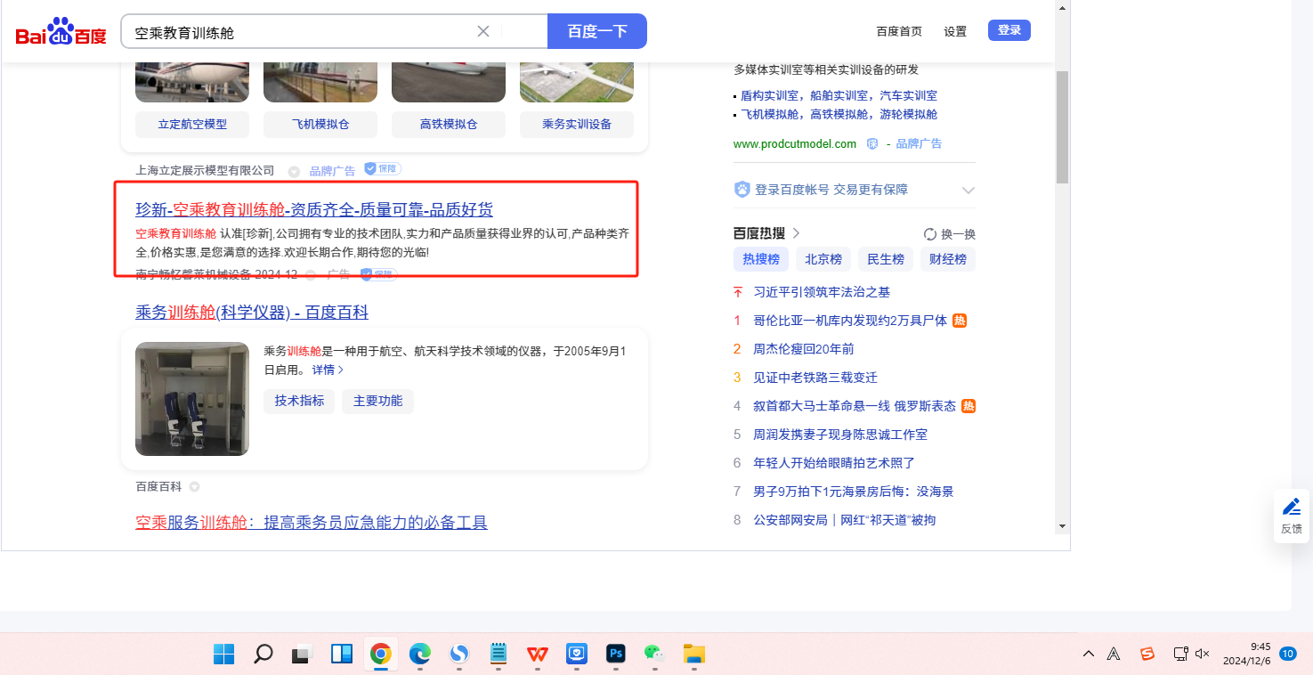Open dropdown arrow beside 上海立定展示模型有限公司
1313x675 pixels.
tap(293, 171)
